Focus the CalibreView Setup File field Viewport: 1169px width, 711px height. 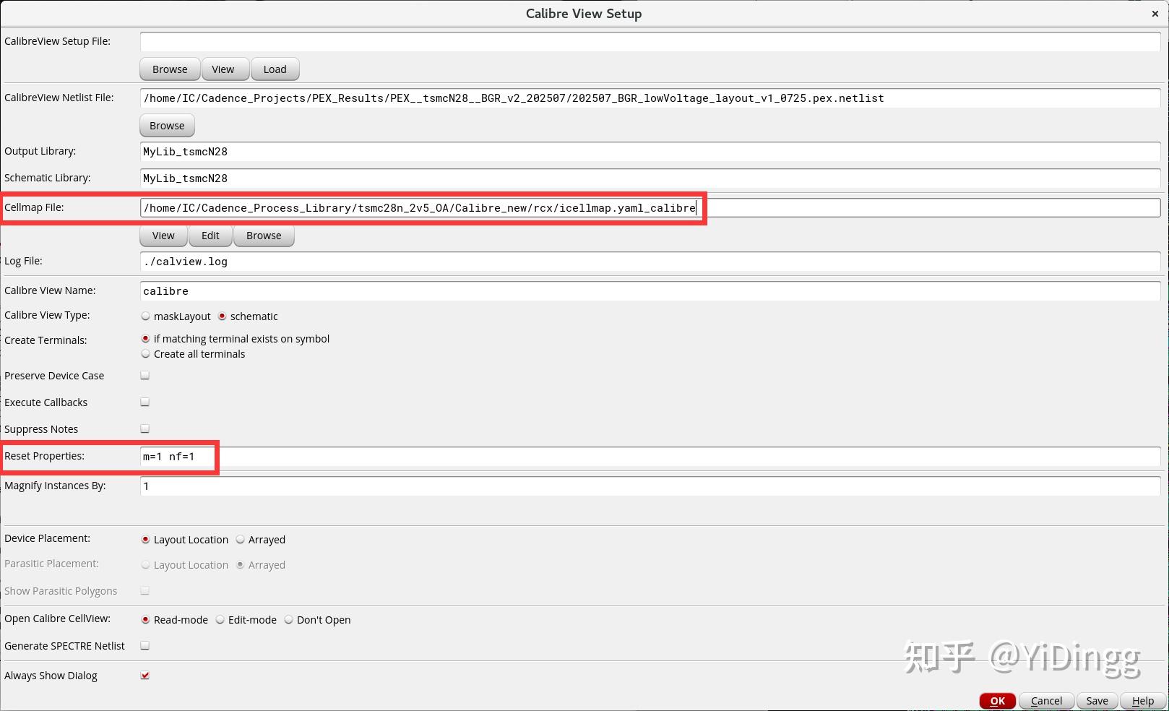tap(650, 42)
